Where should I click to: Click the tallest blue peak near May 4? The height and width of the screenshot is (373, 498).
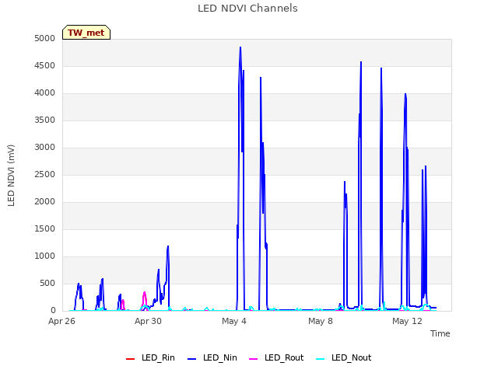click(240, 47)
